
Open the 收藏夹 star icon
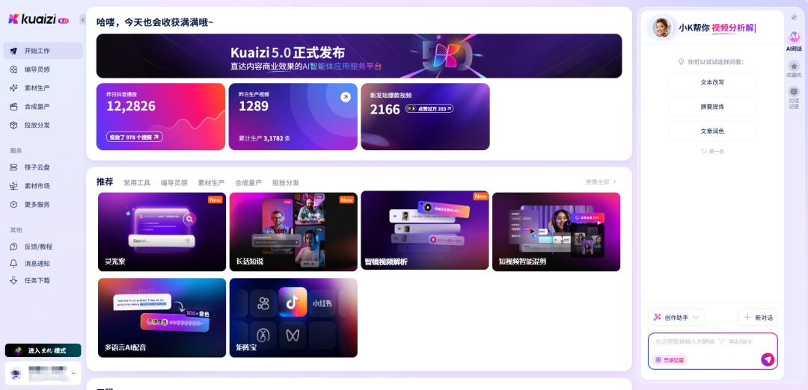[x=794, y=66]
